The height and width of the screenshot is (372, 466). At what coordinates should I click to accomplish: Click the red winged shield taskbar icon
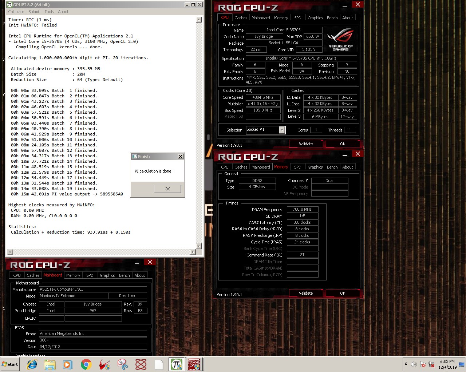coord(104,364)
